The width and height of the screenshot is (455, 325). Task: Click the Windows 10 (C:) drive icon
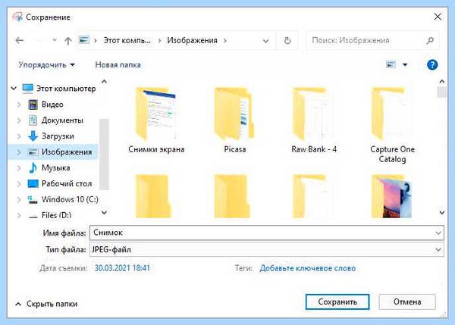pyautogui.click(x=33, y=200)
